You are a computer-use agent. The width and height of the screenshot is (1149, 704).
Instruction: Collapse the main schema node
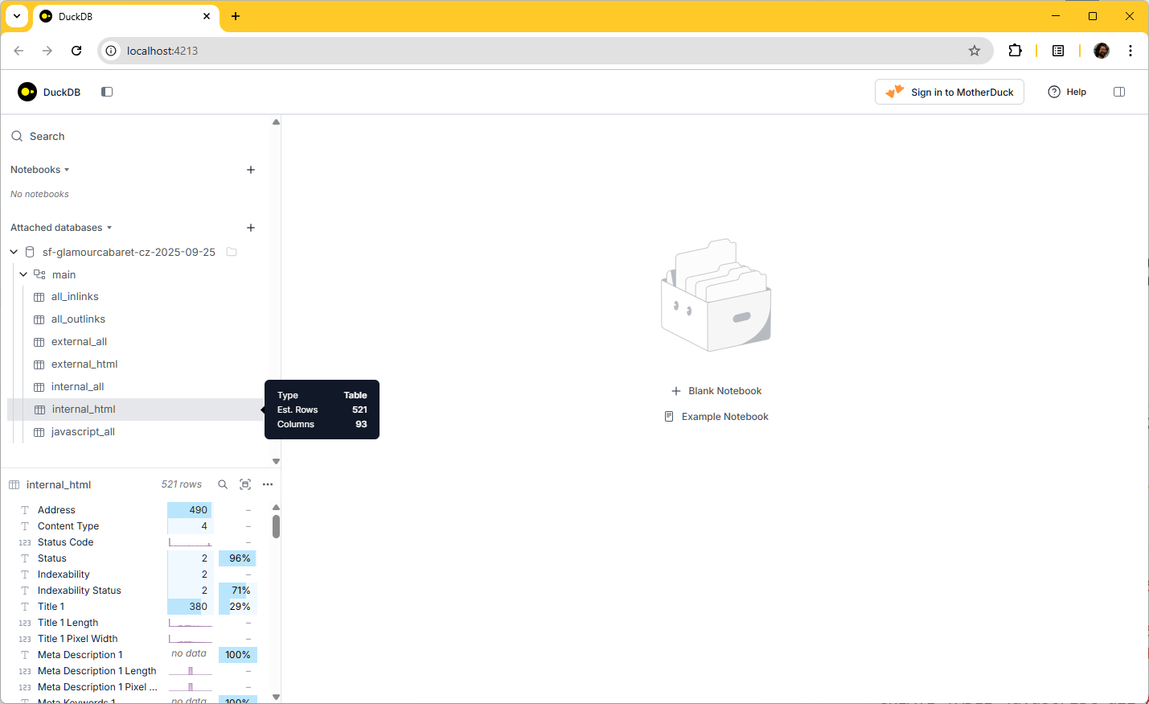coord(23,274)
